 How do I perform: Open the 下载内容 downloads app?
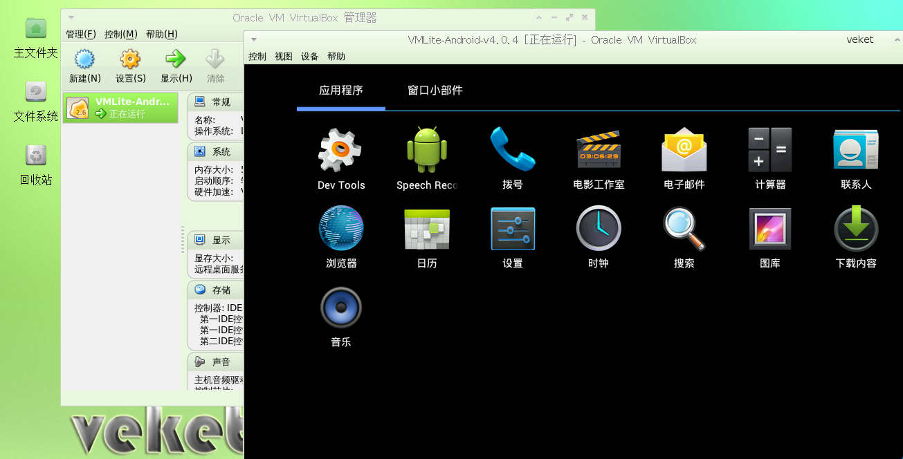click(x=856, y=237)
